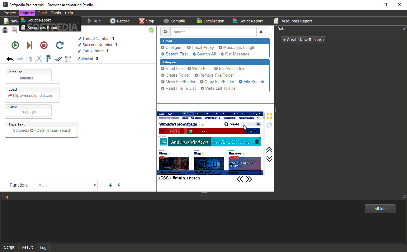Click the Search First email action

[x=174, y=54]
